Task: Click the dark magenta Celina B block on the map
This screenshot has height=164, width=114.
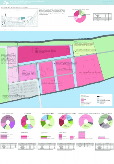Action: tap(44, 54)
